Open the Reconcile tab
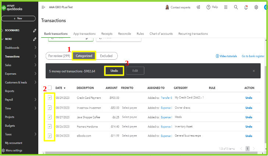This screenshot has width=268, height=156. tap(124, 34)
